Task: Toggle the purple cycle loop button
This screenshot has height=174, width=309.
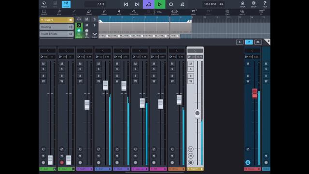Action: pyautogui.click(x=148, y=4)
